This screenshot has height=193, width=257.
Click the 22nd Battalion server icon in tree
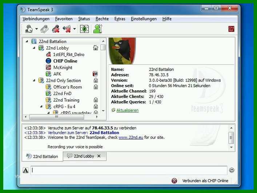pos(34,42)
